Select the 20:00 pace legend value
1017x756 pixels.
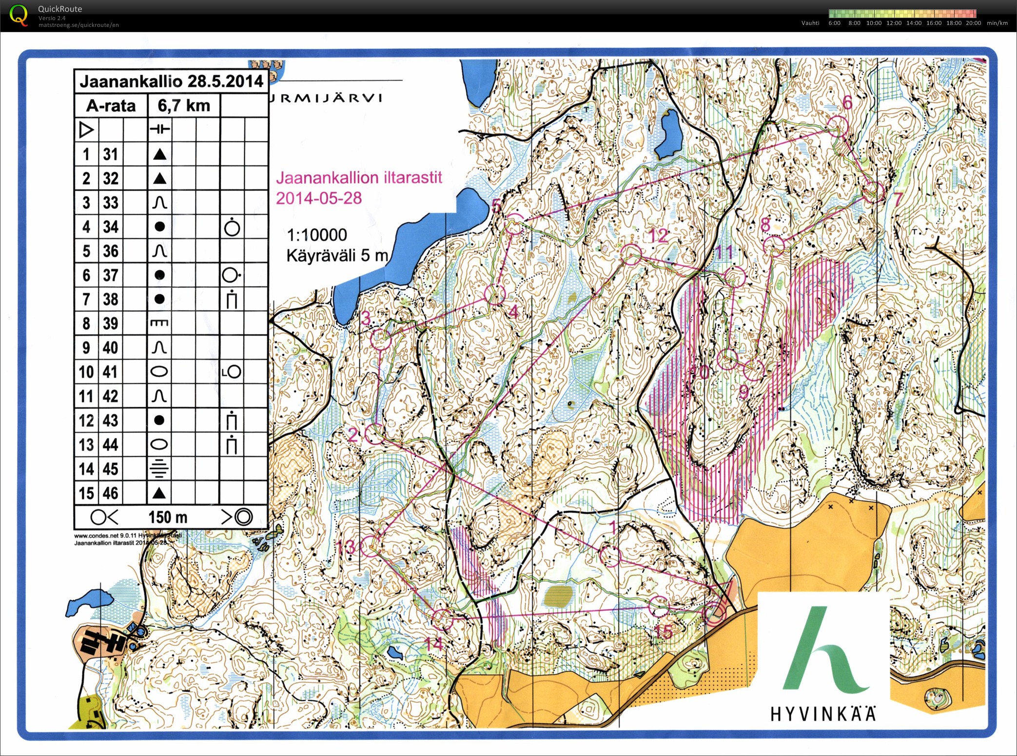973,23
